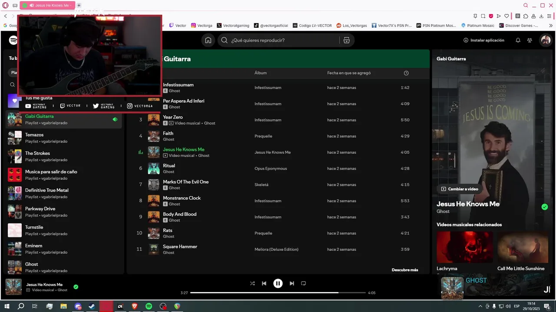
Task: Open the Temazos playlist
Action: [64, 138]
